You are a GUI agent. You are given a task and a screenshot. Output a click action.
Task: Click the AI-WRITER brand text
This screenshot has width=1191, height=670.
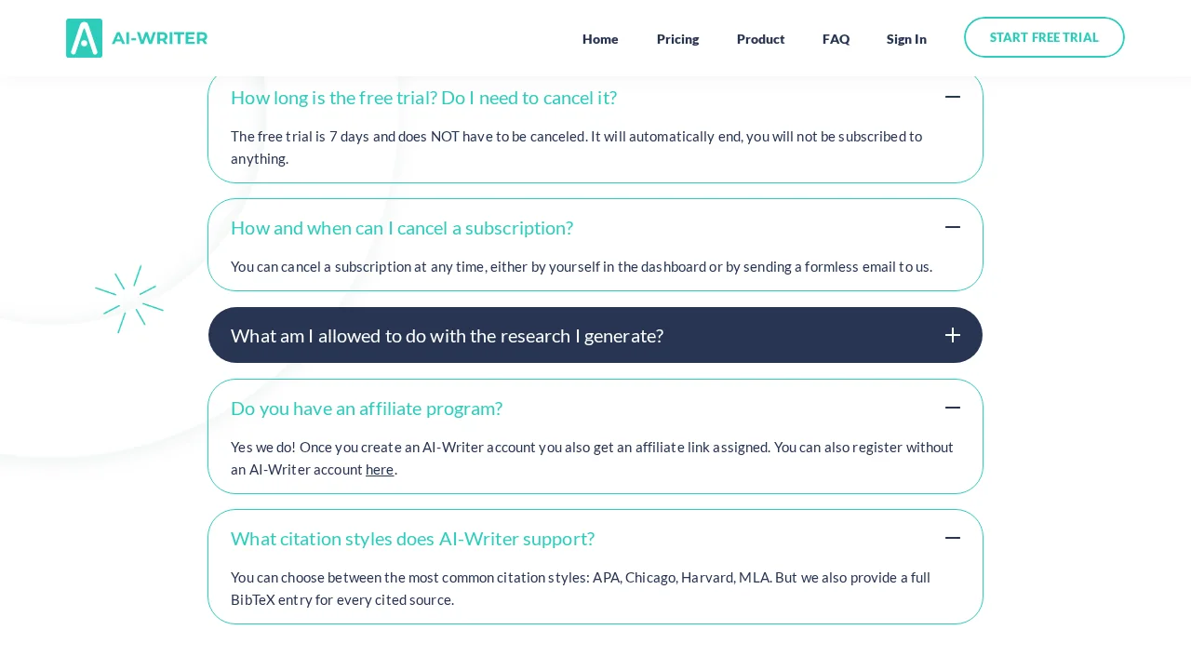[x=159, y=38]
